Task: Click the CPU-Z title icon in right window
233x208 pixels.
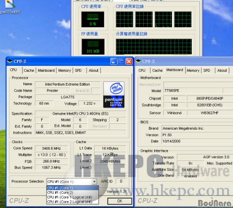Action: click(138, 61)
